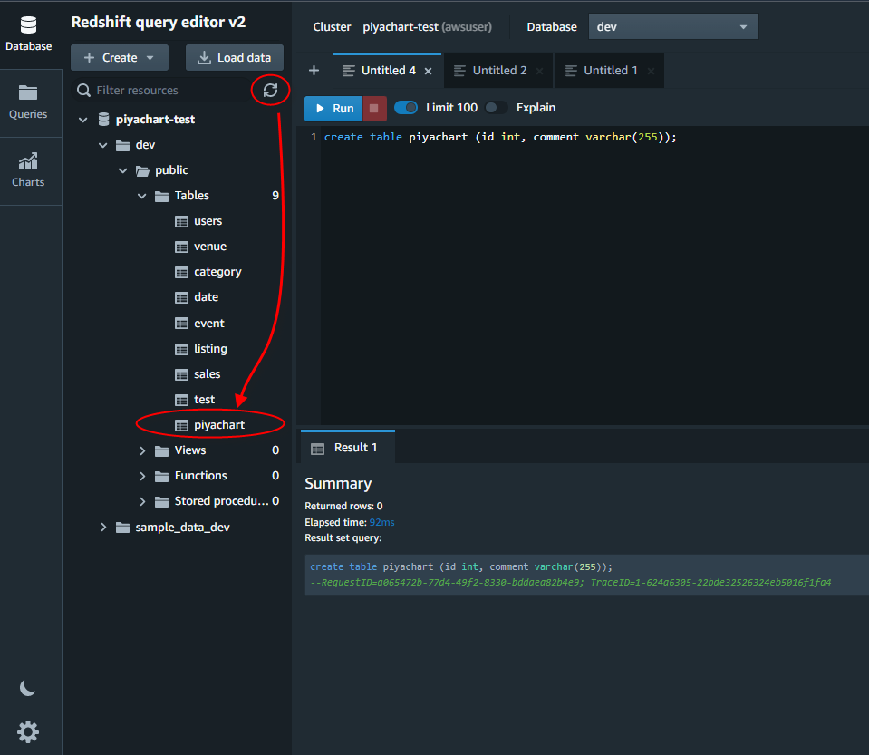Collapse the Tables tree node
The image size is (869, 755).
point(142,195)
